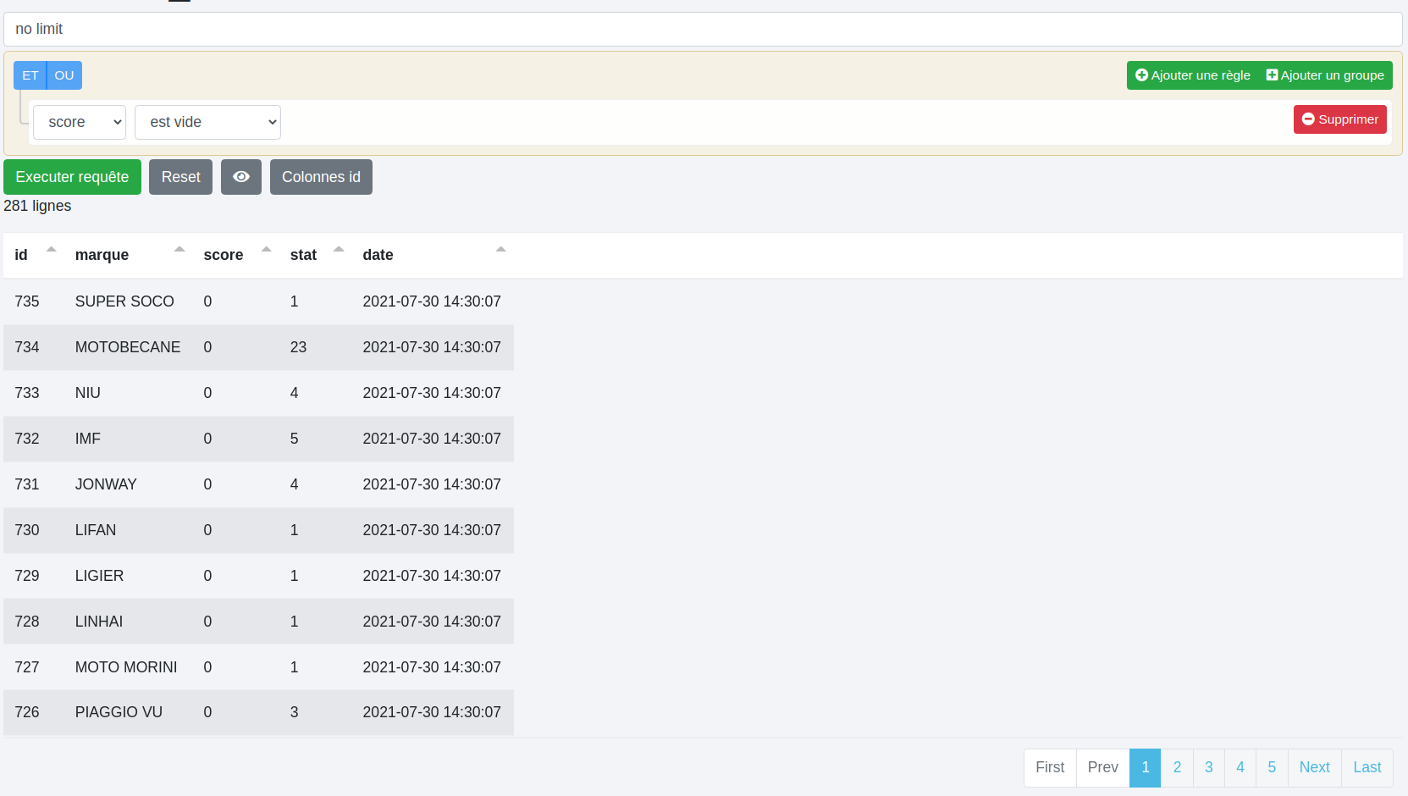Add a rule with Ajouter une règle
Image resolution: width=1408 pixels, height=796 pixels.
click(x=1192, y=75)
